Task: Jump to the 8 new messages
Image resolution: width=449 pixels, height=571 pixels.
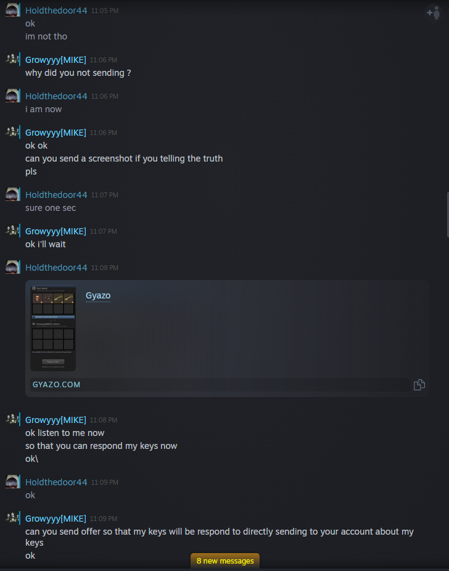Action: point(225,561)
